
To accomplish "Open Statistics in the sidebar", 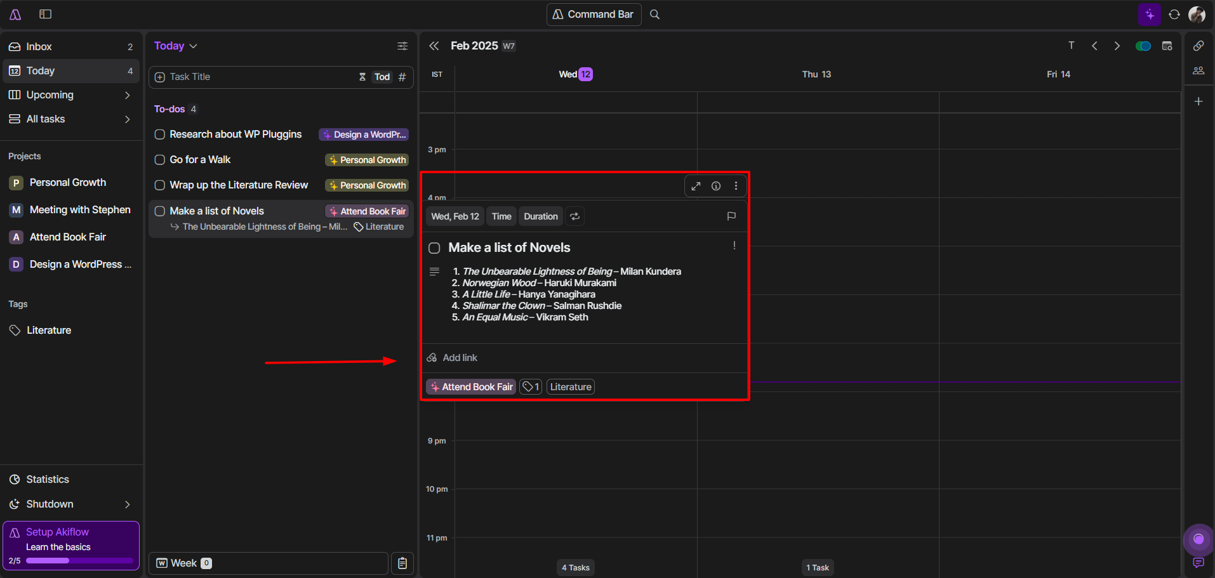I will tap(71, 480).
